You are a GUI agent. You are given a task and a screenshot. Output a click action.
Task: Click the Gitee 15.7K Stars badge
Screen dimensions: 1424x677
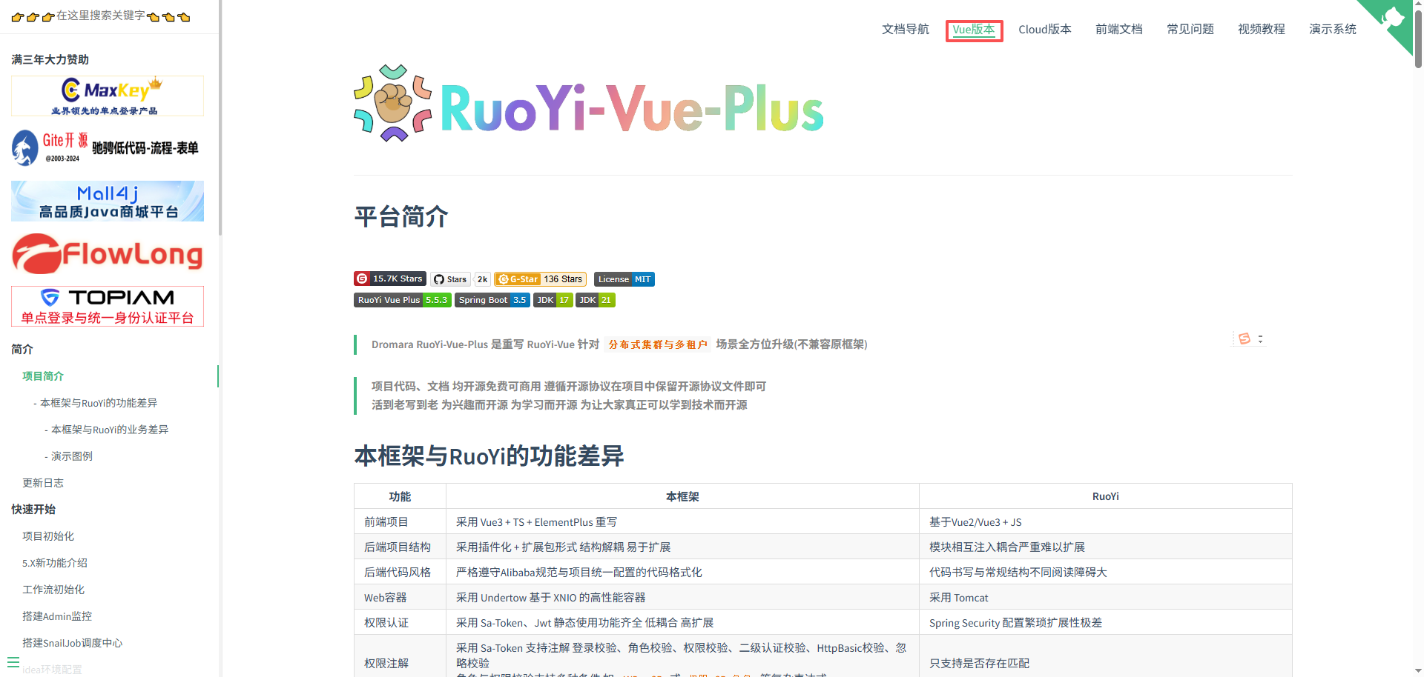390,279
